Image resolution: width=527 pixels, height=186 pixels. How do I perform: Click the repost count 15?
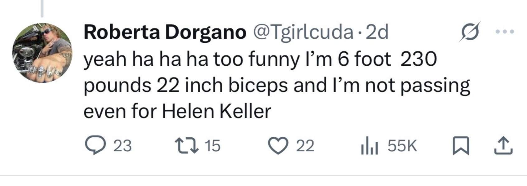pyautogui.click(x=212, y=146)
